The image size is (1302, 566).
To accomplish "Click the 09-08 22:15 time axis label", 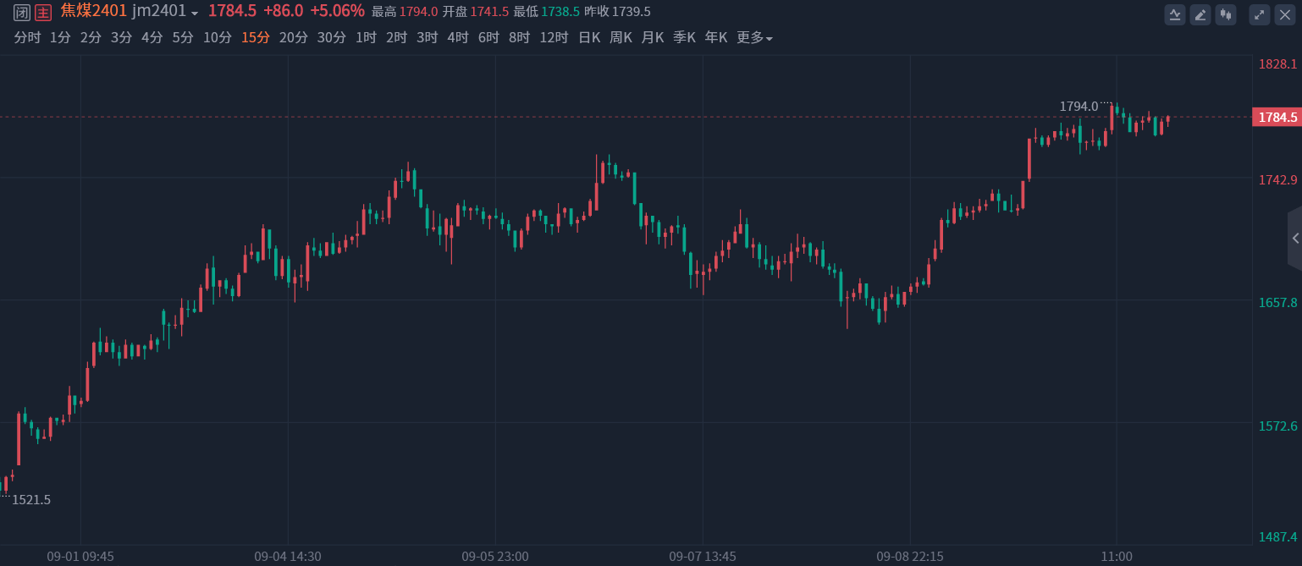I will tap(910, 557).
